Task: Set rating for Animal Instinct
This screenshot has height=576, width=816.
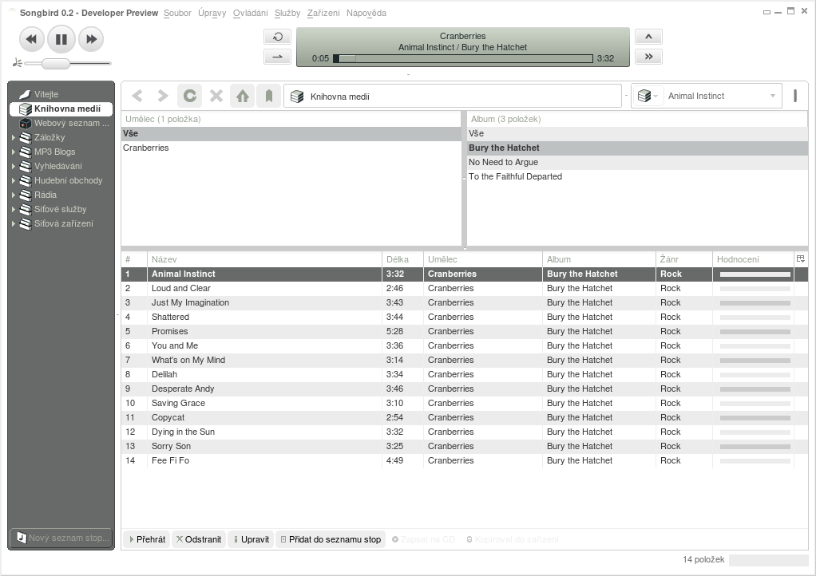Action: pyautogui.click(x=755, y=274)
